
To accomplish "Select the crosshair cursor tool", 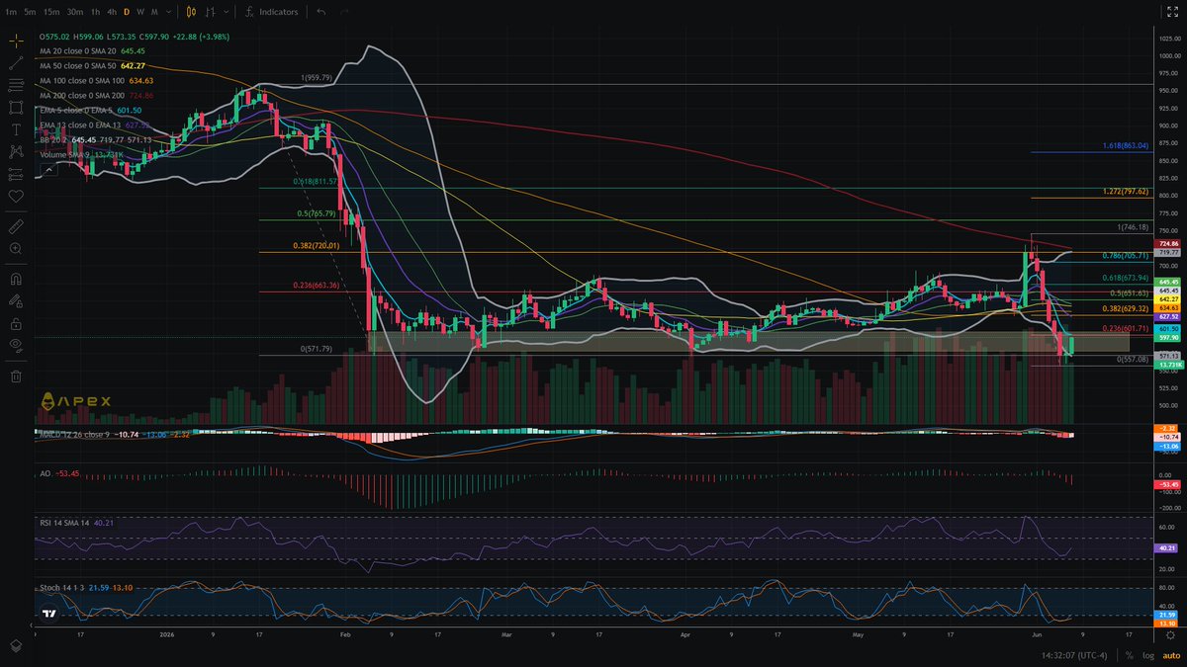I will coord(15,41).
